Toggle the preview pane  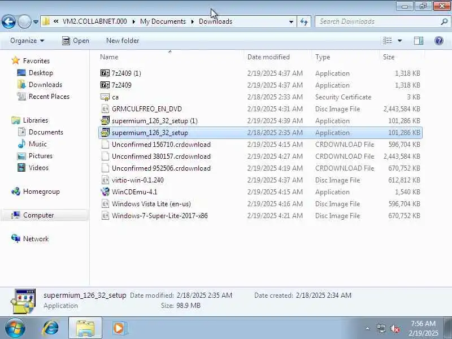(418, 41)
